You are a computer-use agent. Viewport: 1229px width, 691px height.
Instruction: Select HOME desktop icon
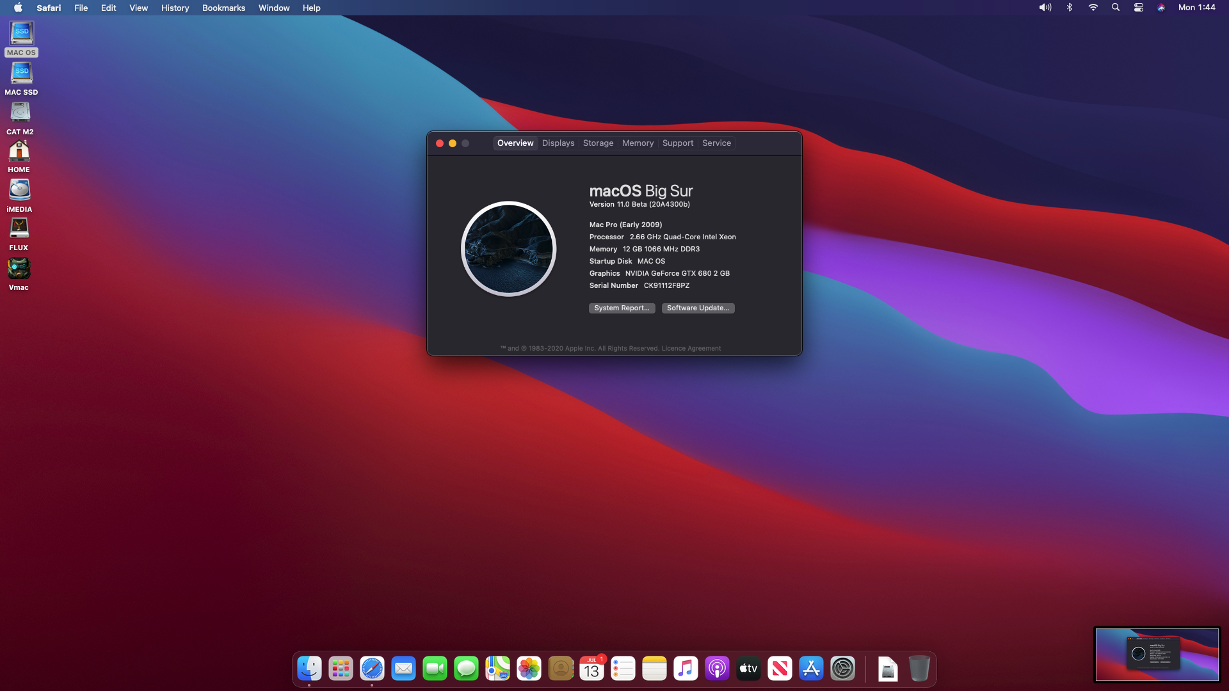[x=19, y=156]
